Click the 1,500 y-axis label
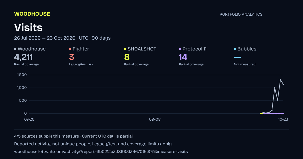Image resolution: width=303 pixels, height=159 pixels. click(22, 75)
